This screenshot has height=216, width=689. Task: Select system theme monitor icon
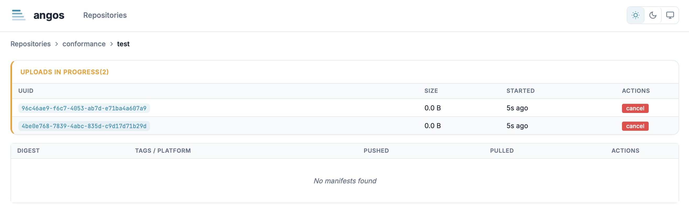[670, 15]
